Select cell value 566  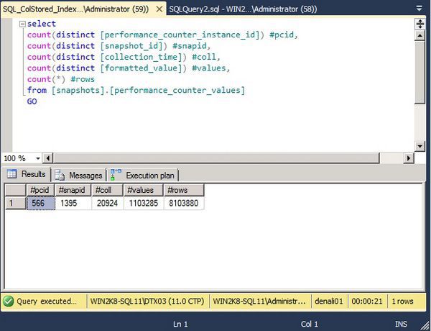point(41,203)
